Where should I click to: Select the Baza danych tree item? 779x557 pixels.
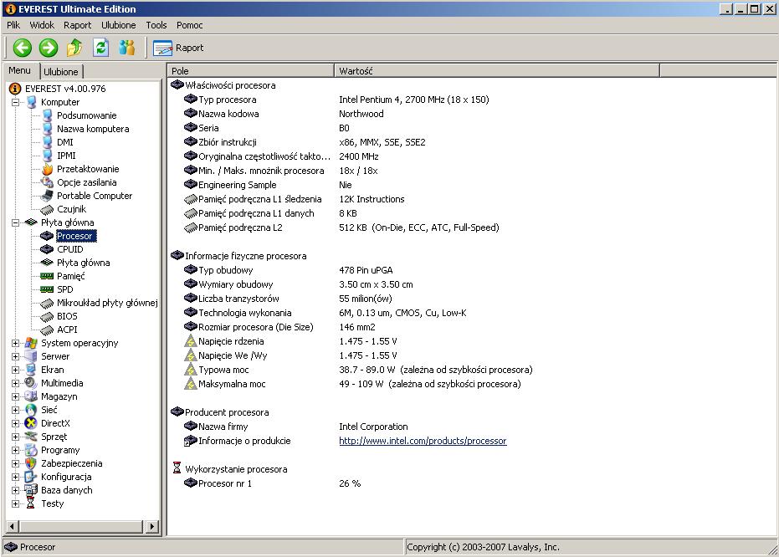click(x=67, y=490)
